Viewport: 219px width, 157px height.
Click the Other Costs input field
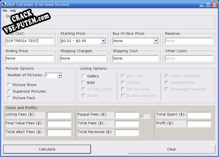[189, 58]
